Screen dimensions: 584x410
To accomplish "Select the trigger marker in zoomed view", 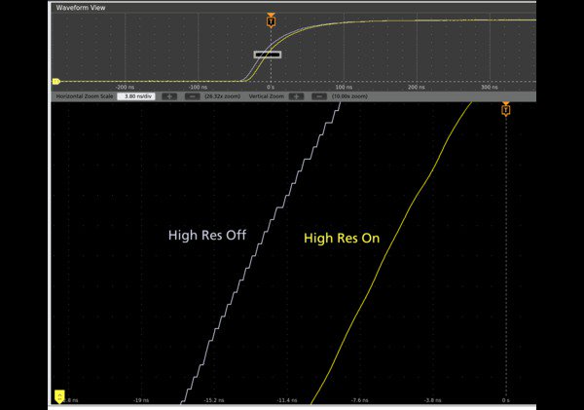I will [505, 109].
